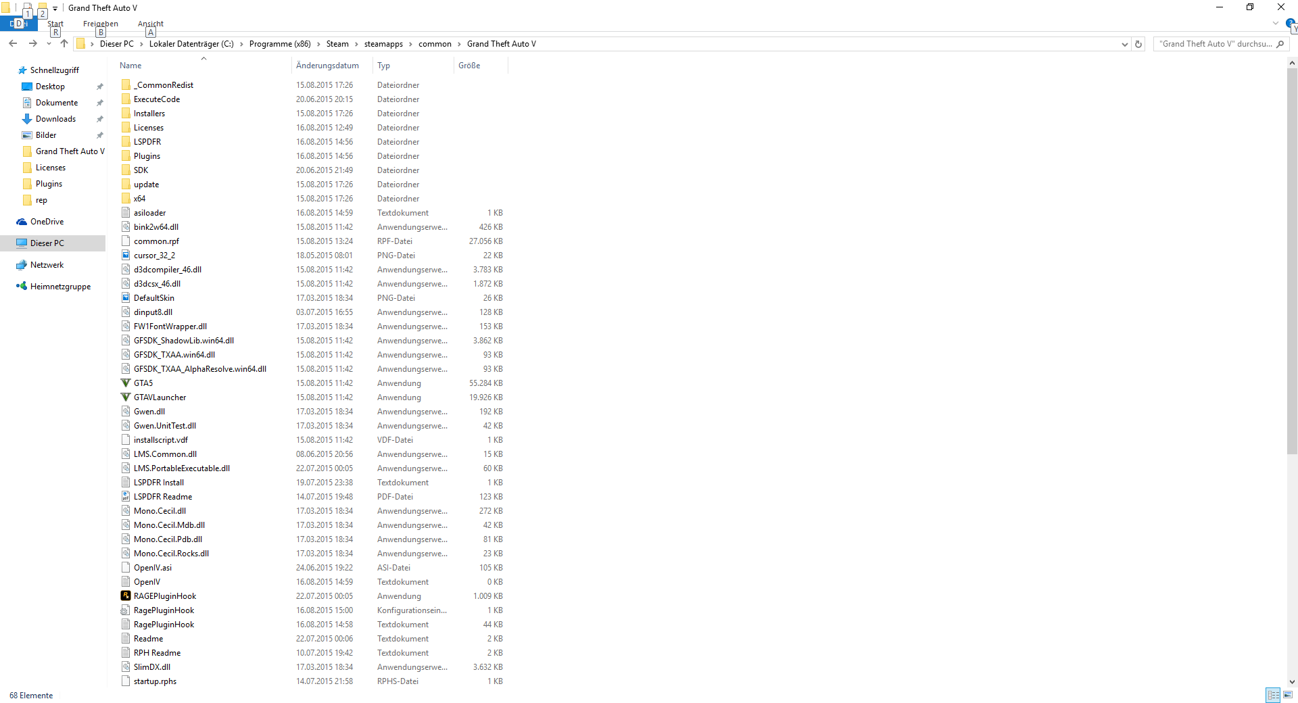
Task: Open the Datei menu tab
Action: 18,24
